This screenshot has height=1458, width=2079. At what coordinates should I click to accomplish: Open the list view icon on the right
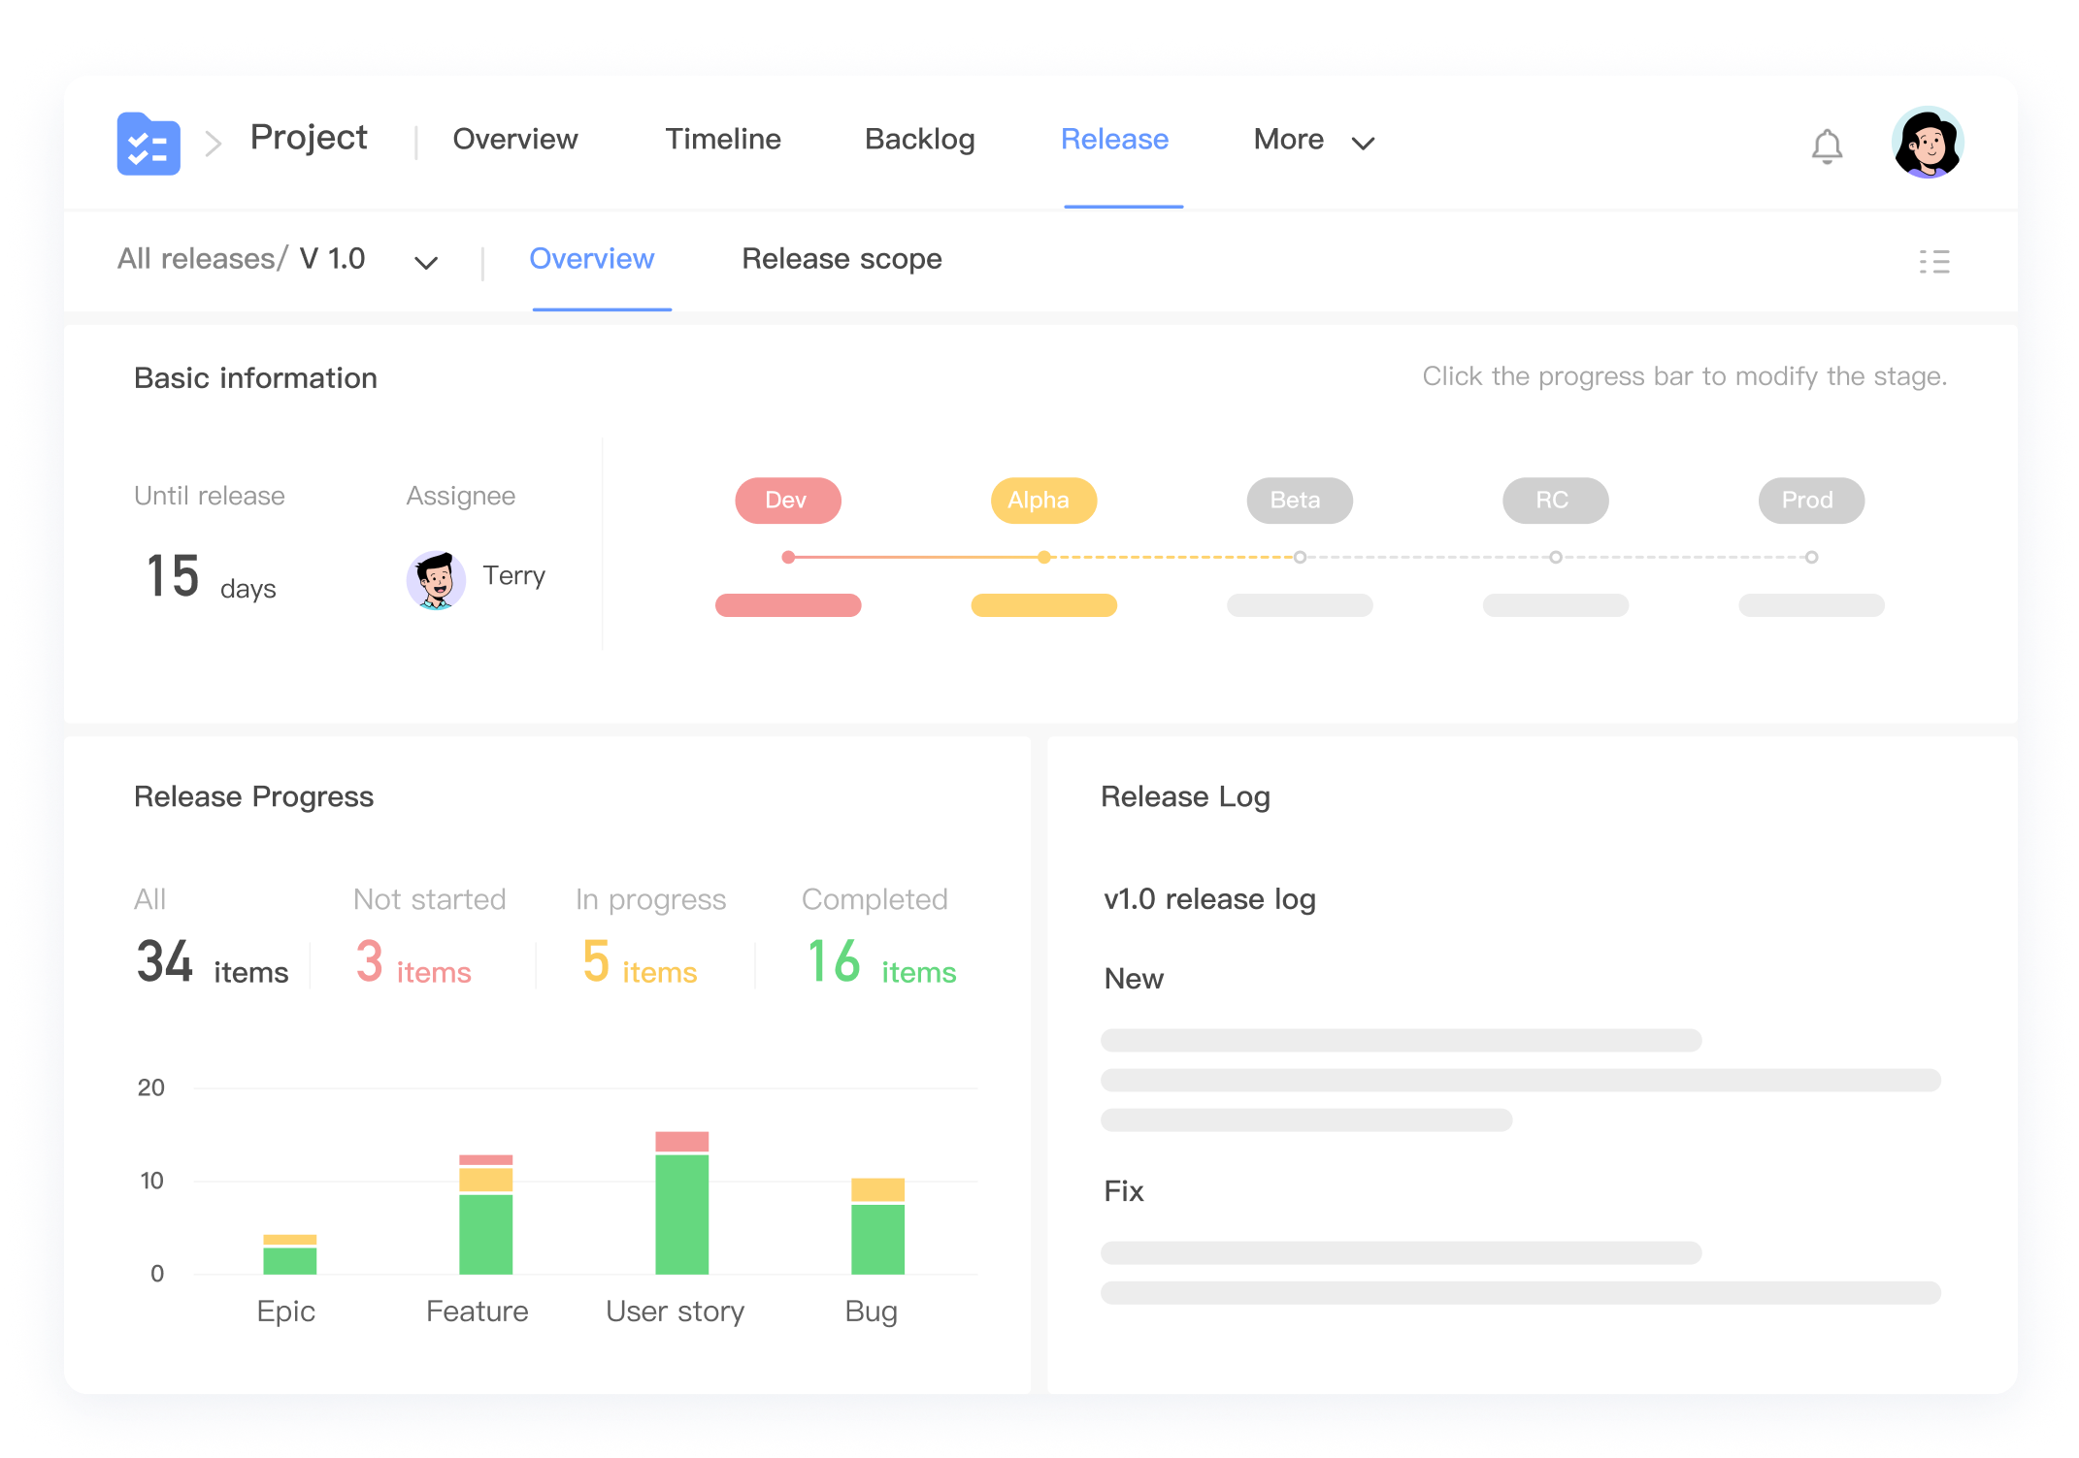tap(1933, 260)
